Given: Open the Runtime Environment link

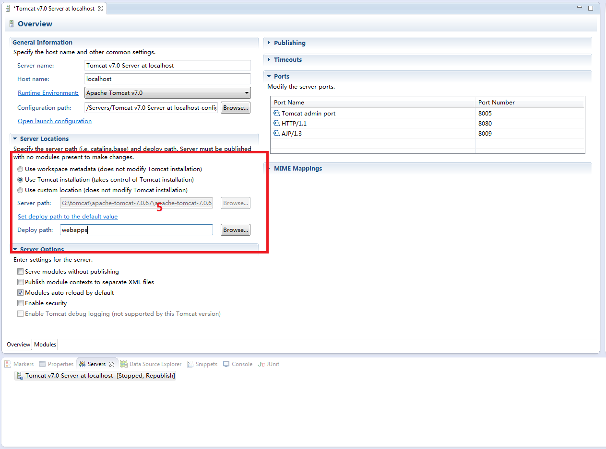Looking at the screenshot, I should click(48, 93).
